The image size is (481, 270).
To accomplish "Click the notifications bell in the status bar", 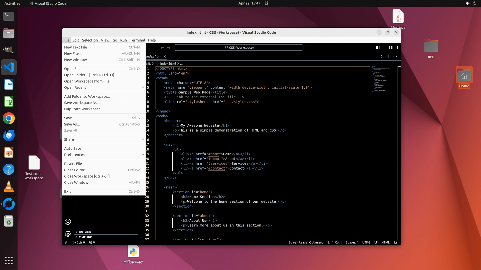I will click(x=395, y=242).
